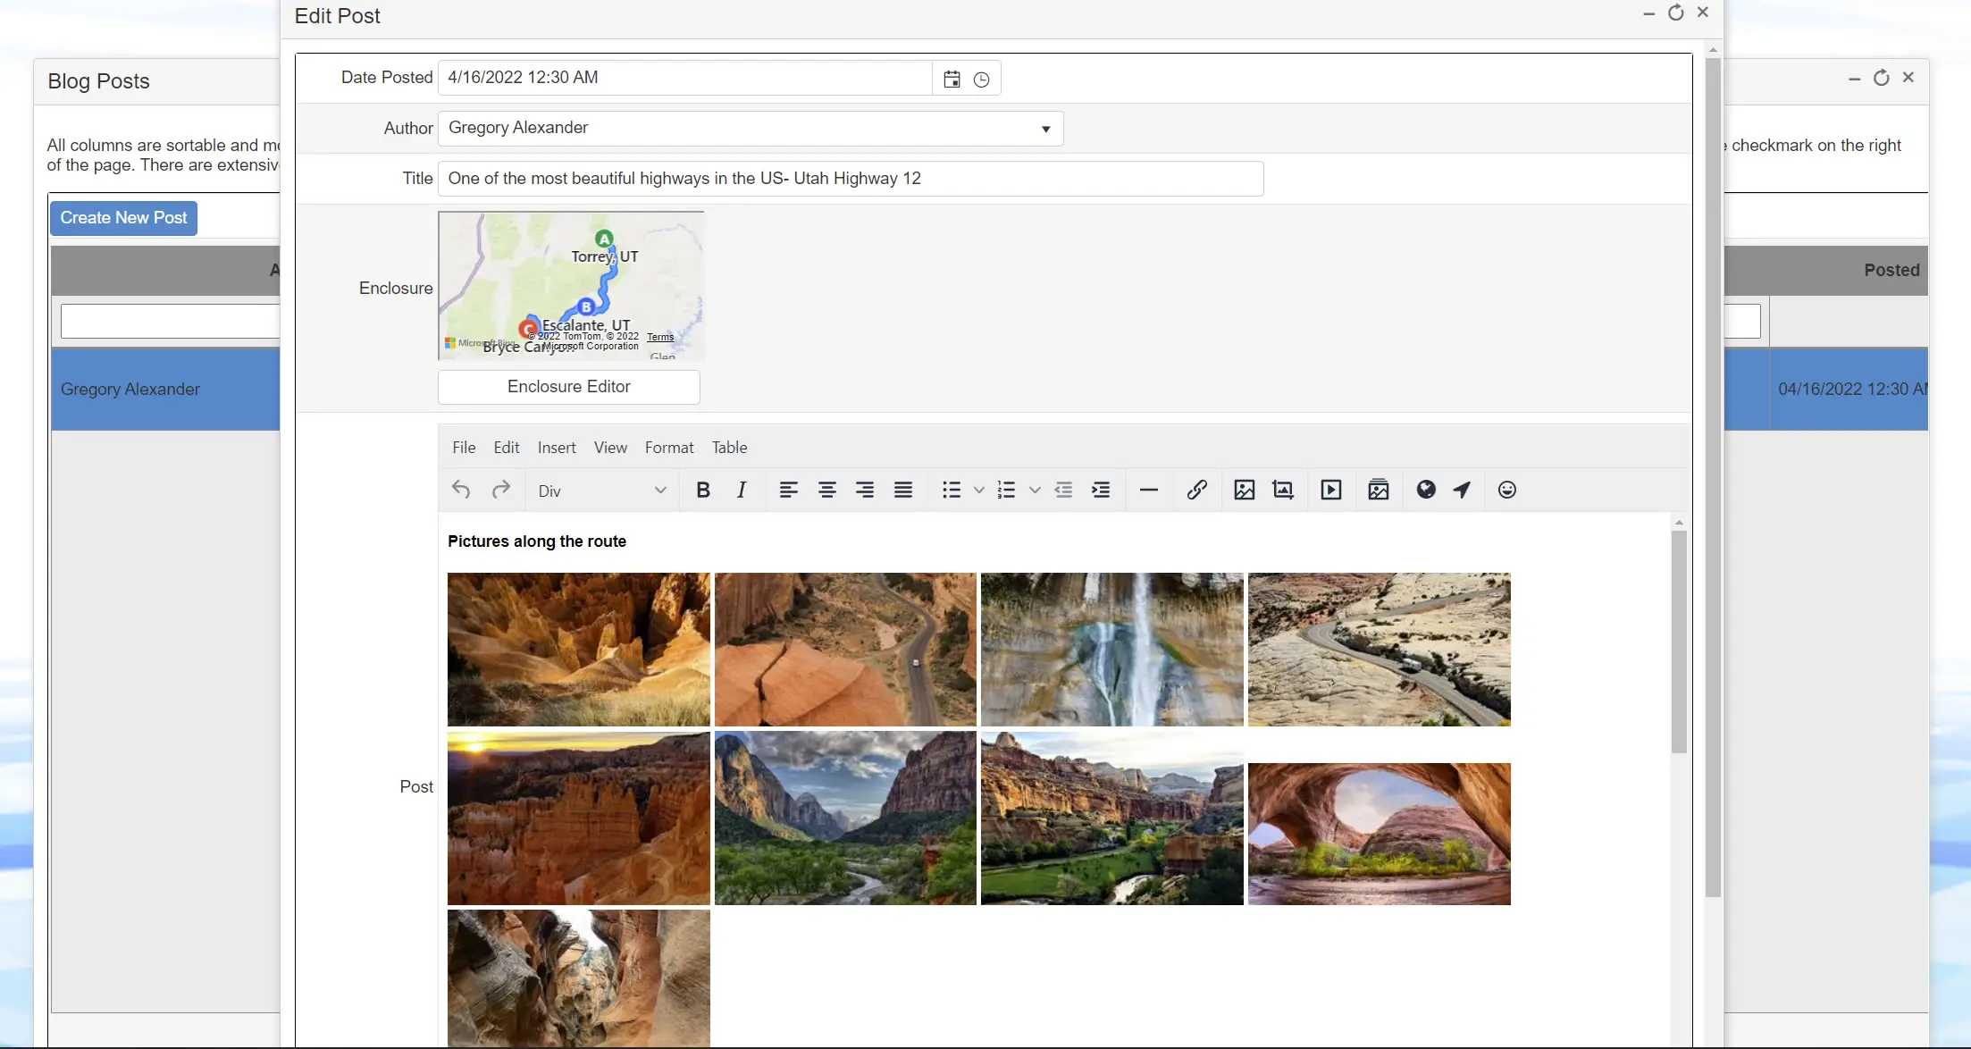Image resolution: width=1971 pixels, height=1049 pixels.
Task: Click 'Pictures along the route' heading
Action: (536, 541)
